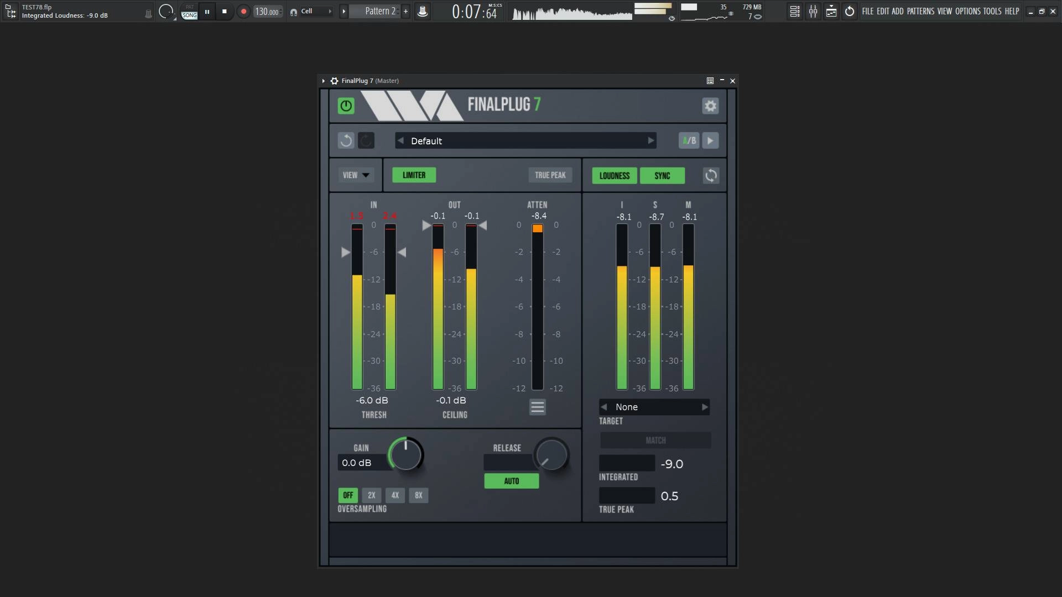Select next loudness target arrow
Screen dimensions: 1062x597
pyautogui.click(x=705, y=407)
